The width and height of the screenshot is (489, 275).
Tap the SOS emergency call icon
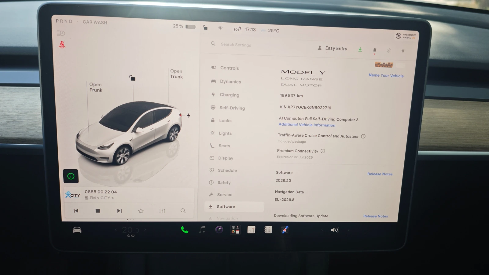237,29
